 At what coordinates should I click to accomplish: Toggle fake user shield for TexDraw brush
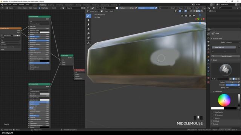[x=233, y=79]
